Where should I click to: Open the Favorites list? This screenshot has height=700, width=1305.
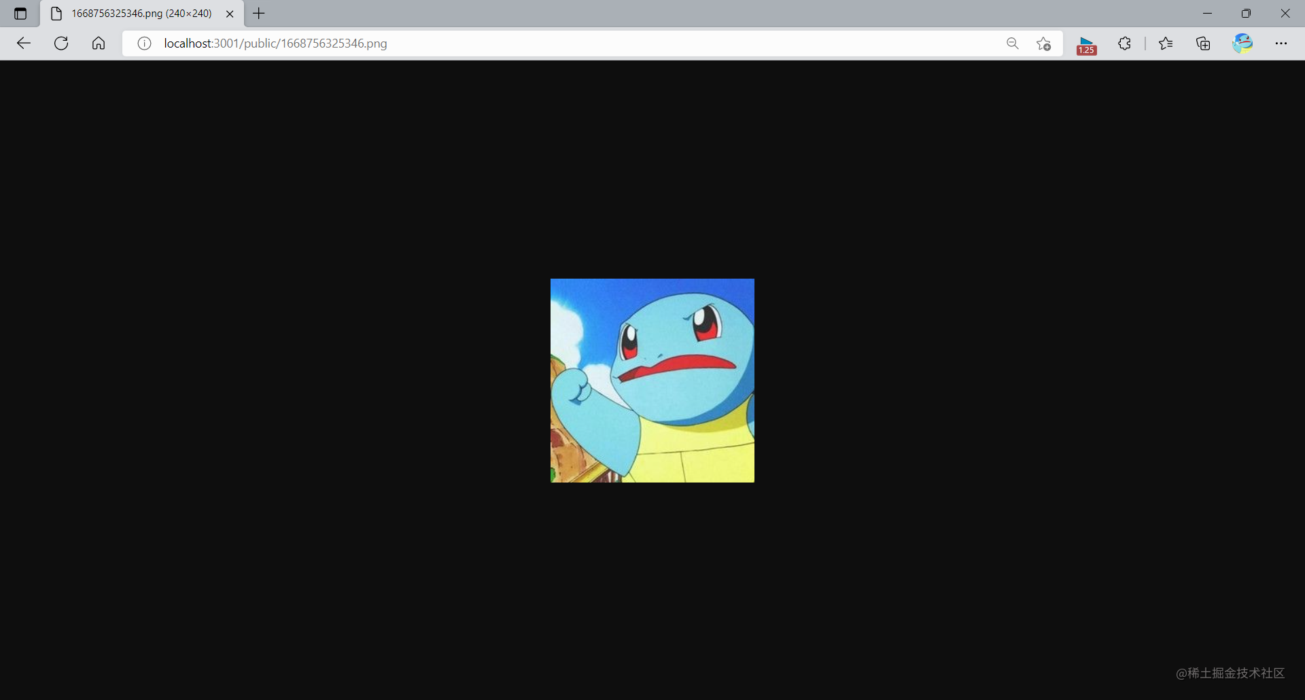coord(1166,43)
